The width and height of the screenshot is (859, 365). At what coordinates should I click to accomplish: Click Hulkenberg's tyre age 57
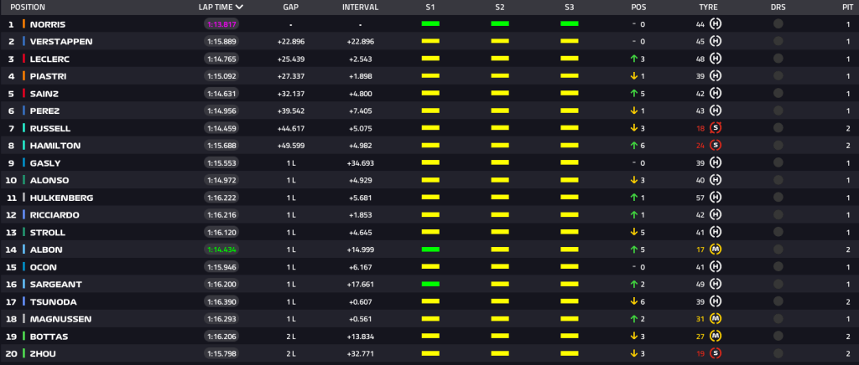coord(700,198)
